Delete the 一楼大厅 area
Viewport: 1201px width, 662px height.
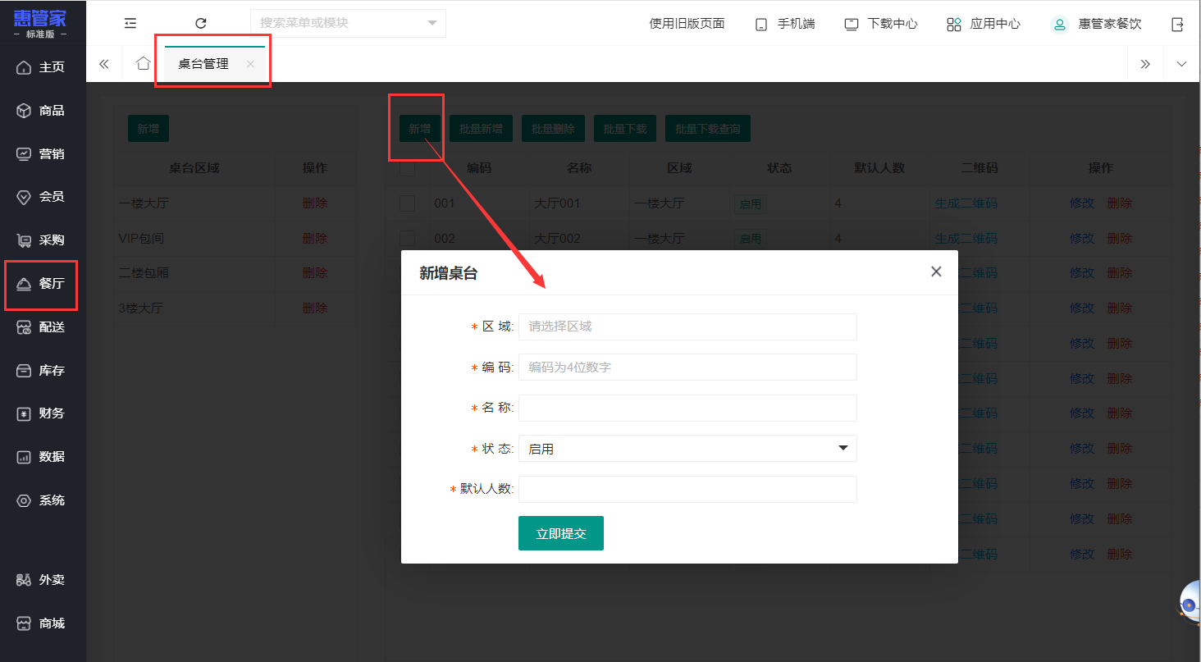click(x=315, y=203)
